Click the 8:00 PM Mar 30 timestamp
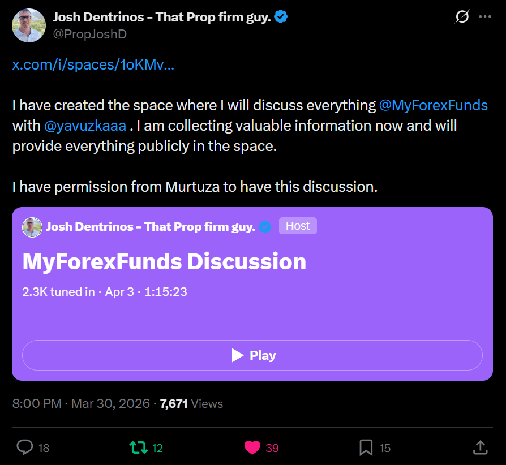 pyautogui.click(x=81, y=403)
